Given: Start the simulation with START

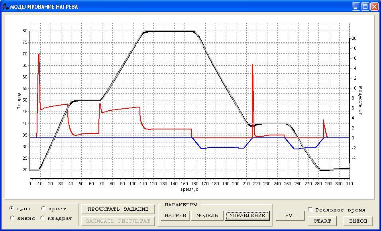Looking at the screenshot, I should click(322, 221).
